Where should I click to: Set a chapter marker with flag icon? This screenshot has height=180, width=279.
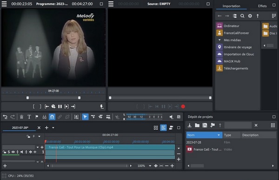pyautogui.click(x=37, y=117)
